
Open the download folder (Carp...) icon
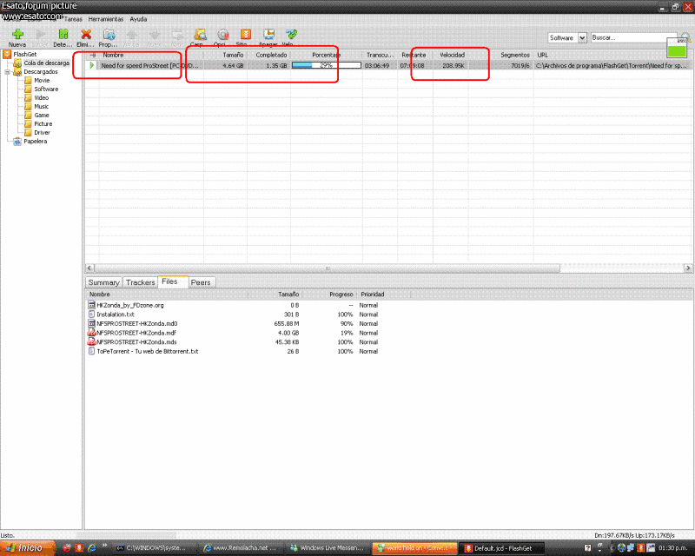tap(200, 37)
